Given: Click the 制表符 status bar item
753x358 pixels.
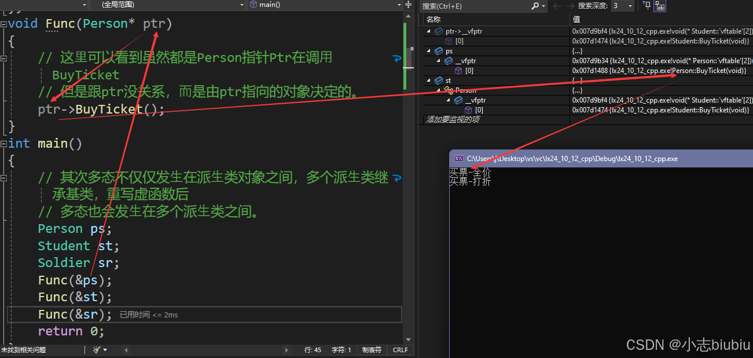Looking at the screenshot, I should pos(372,350).
